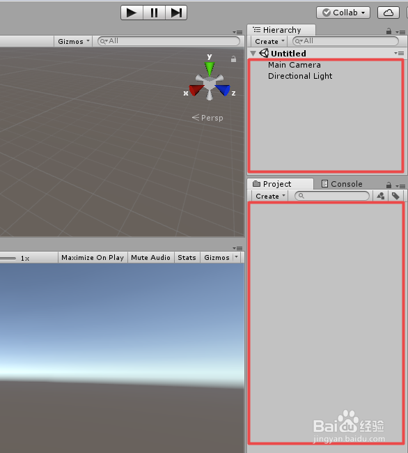Screen dimensions: 408x453
Task: Select the Untitled scene row
Action: (x=327, y=53)
